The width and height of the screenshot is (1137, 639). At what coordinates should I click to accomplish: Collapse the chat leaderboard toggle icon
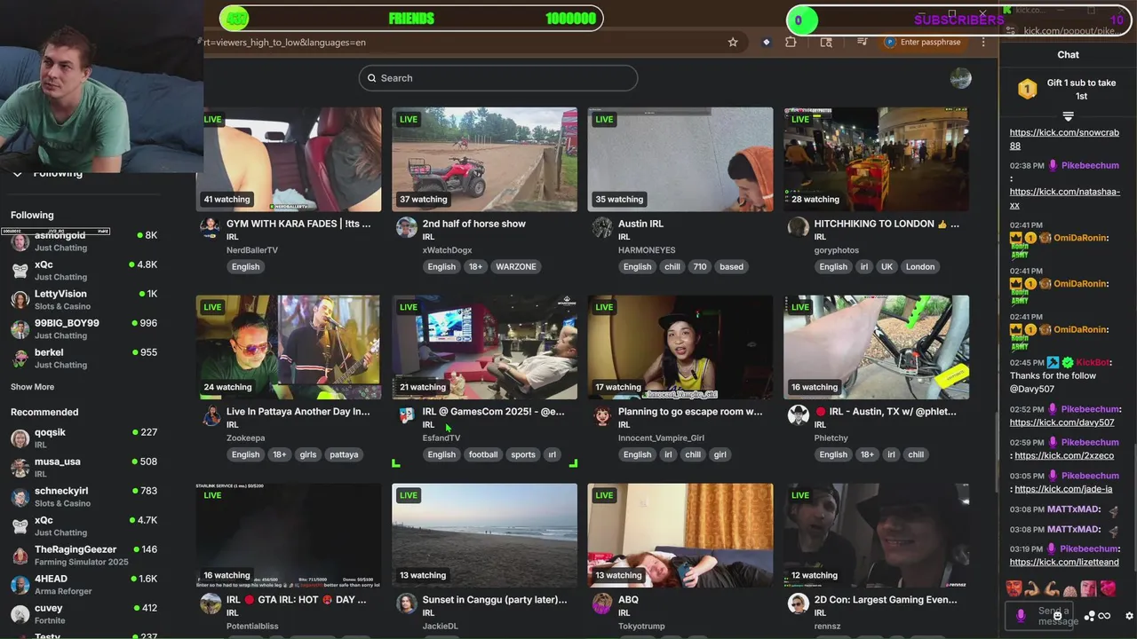[1068, 116]
